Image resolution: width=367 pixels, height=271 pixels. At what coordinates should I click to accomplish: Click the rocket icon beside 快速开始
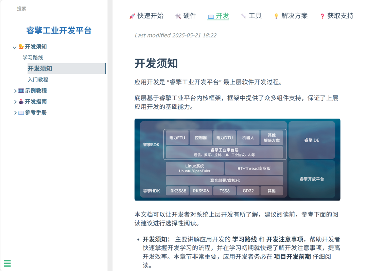(x=133, y=16)
